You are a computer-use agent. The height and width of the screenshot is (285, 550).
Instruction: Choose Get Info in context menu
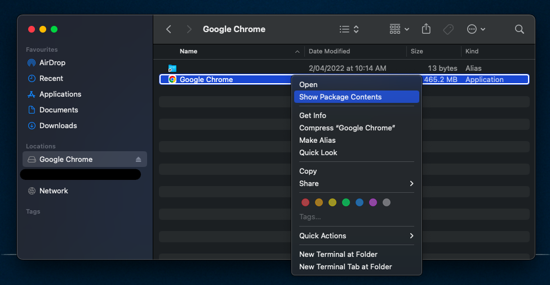(356, 115)
